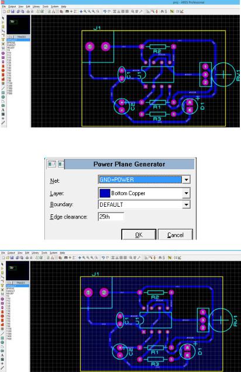241x372 pixels.
Task: Select the Package mode tool in top window
Action: (3, 26)
